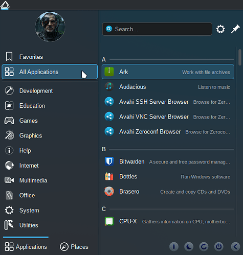Screen dimensions: 243x255
Task: Open the System category
Action: tap(50, 210)
